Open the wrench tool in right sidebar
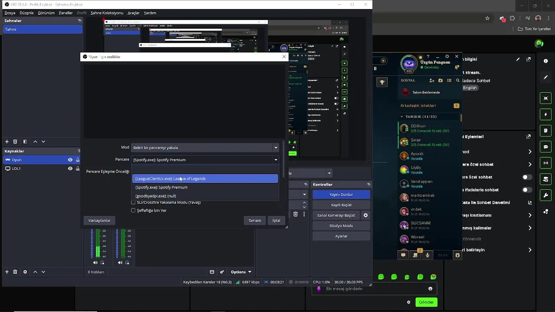 click(546, 195)
